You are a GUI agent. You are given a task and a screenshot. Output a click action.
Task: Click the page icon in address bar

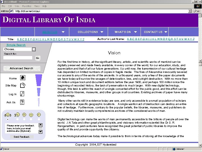pos(12,11)
